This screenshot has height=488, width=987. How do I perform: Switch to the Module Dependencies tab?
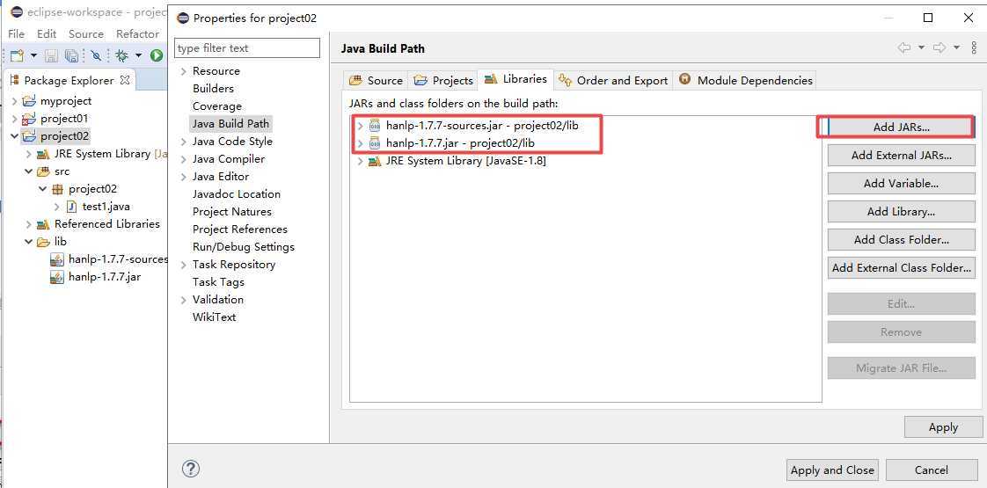point(746,81)
